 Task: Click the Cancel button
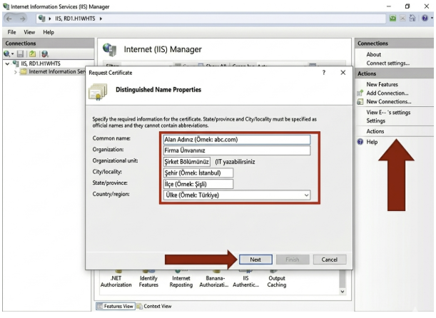click(x=330, y=260)
